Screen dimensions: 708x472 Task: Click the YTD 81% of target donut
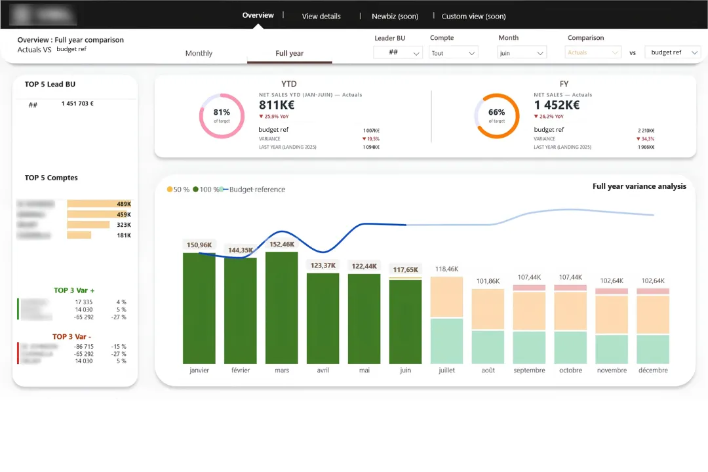222,115
